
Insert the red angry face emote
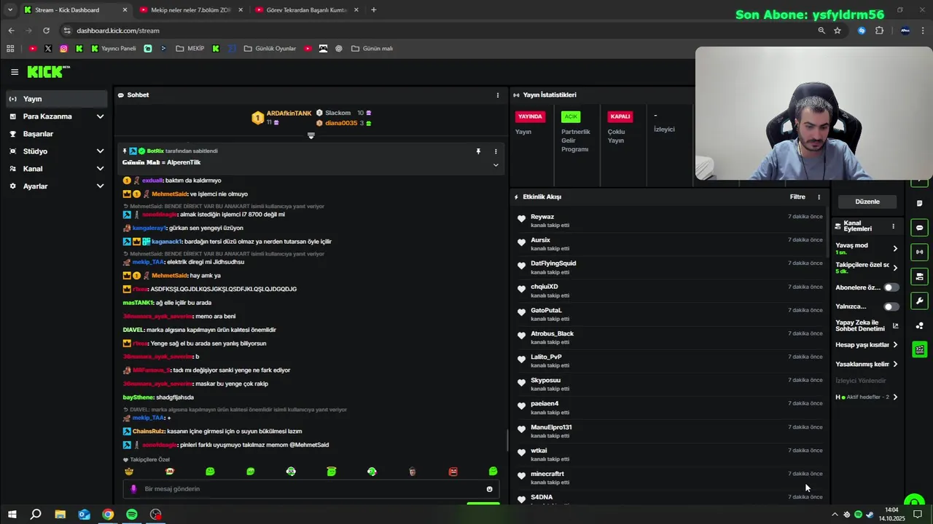[453, 472]
